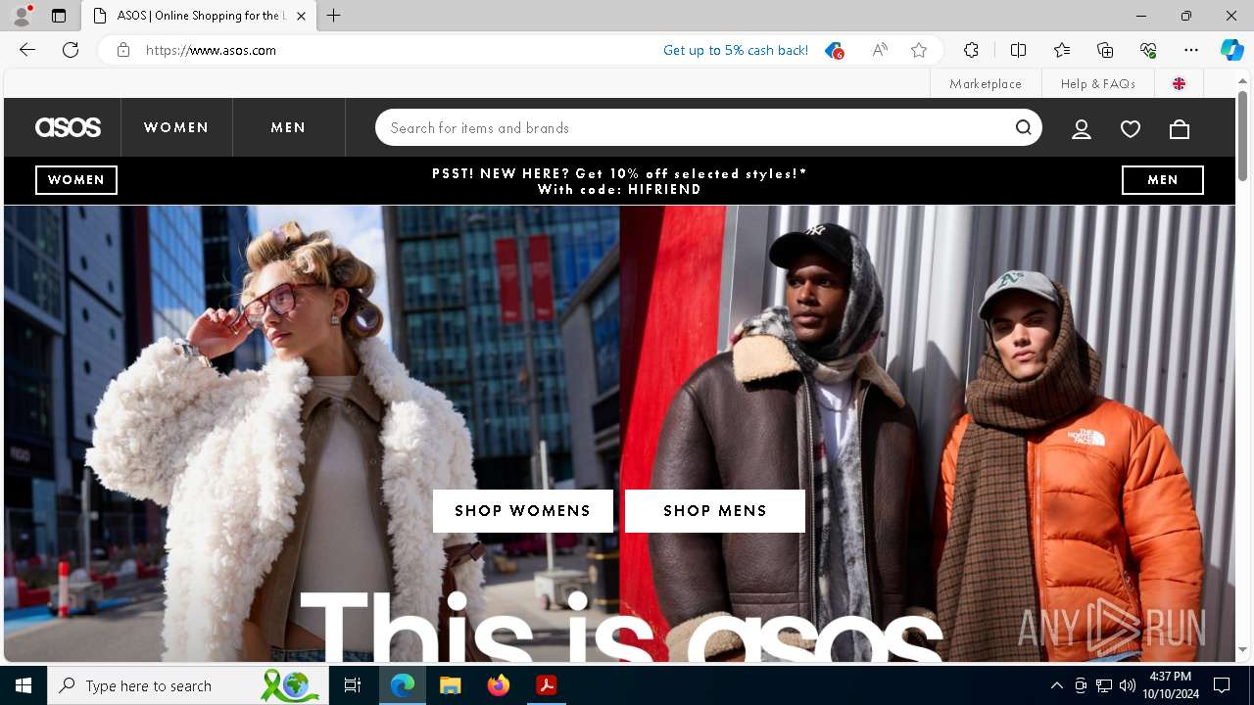Viewport: 1254px width, 705px height.
Task: Click the taskbar clock and date
Action: tap(1171, 685)
